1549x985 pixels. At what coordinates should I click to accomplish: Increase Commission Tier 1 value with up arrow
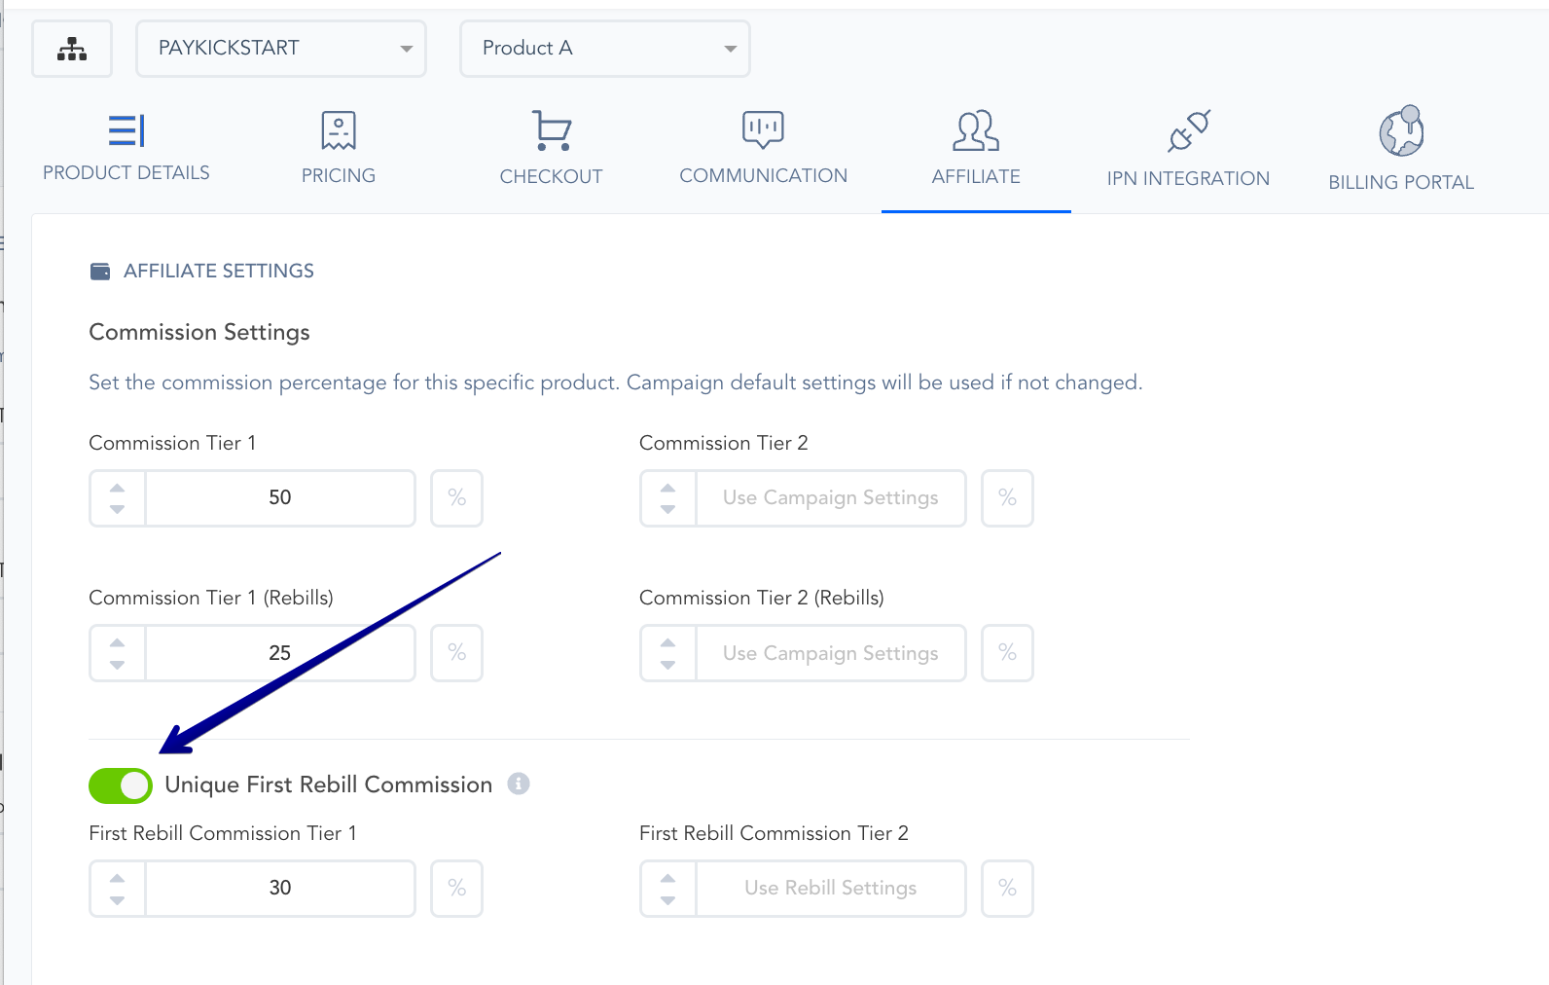click(x=118, y=488)
